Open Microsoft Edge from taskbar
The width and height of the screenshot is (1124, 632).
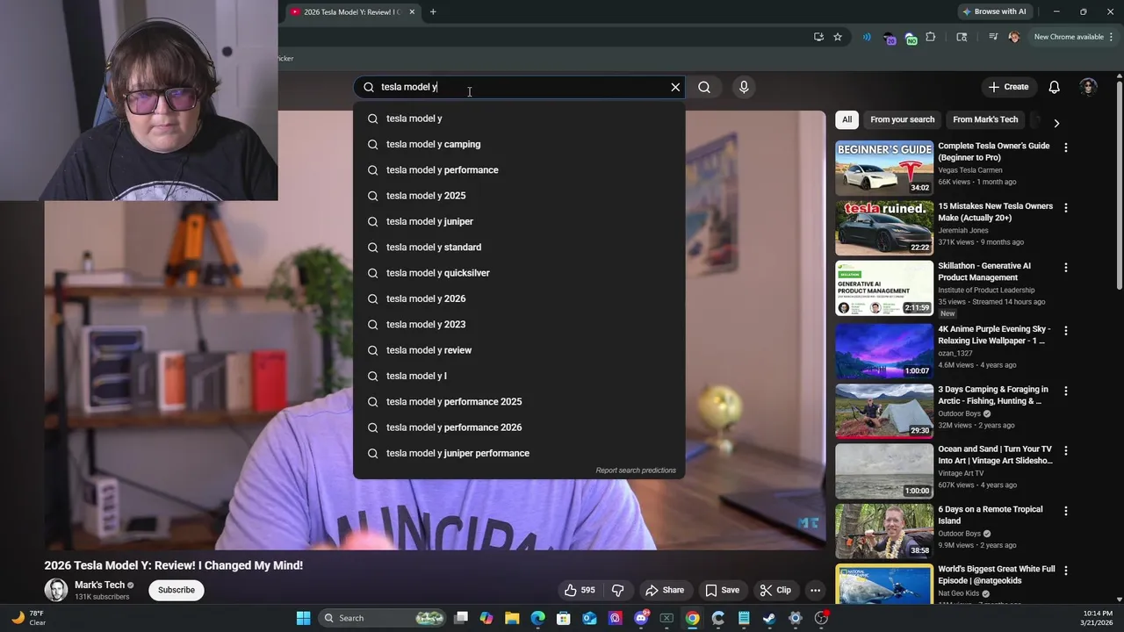537,618
